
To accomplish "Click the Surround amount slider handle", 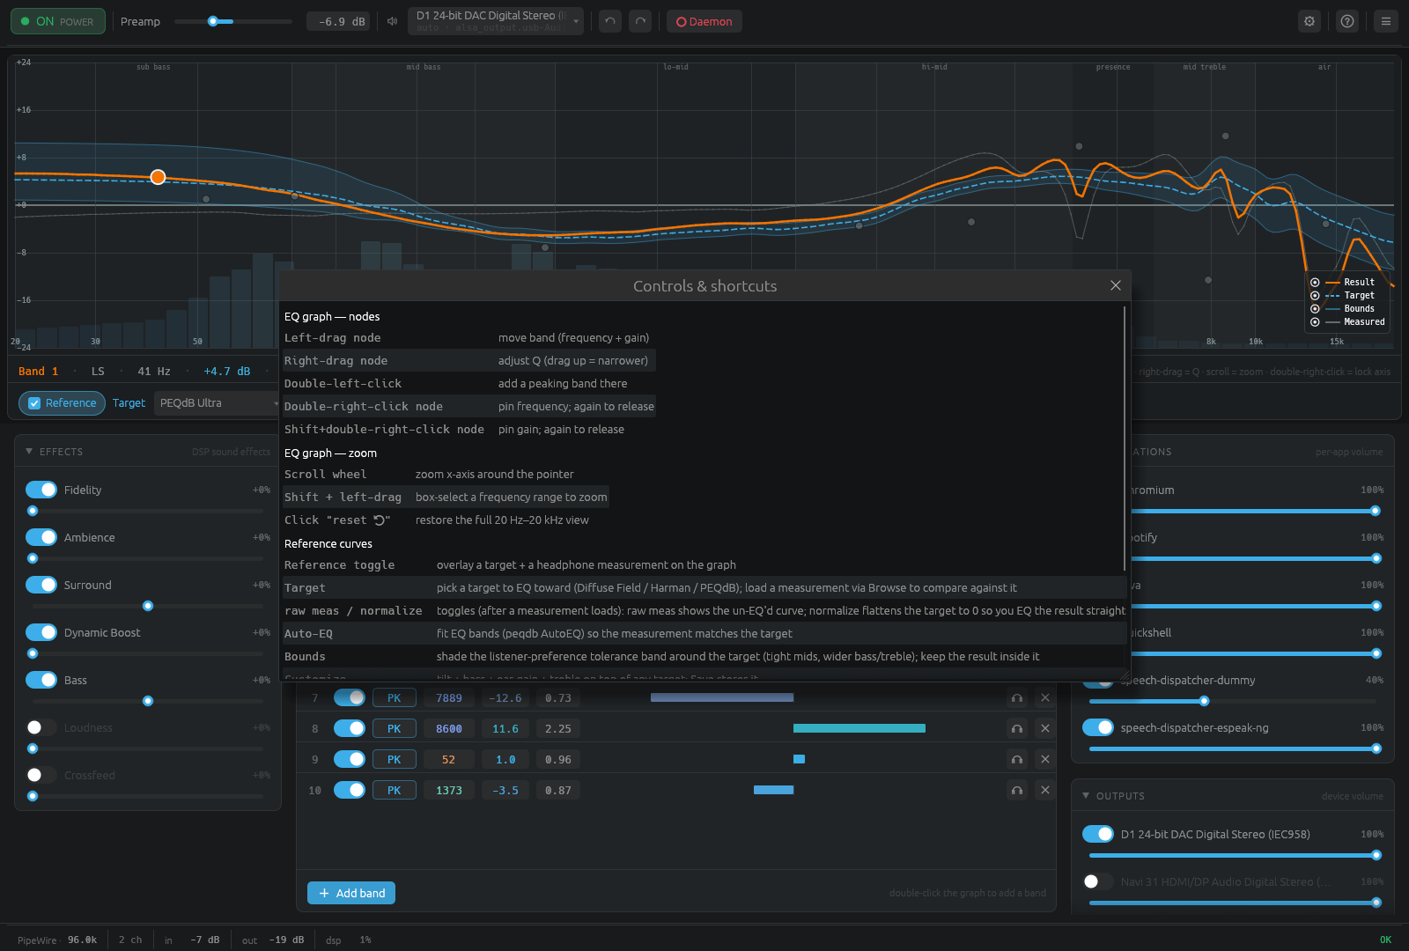I will tap(148, 606).
